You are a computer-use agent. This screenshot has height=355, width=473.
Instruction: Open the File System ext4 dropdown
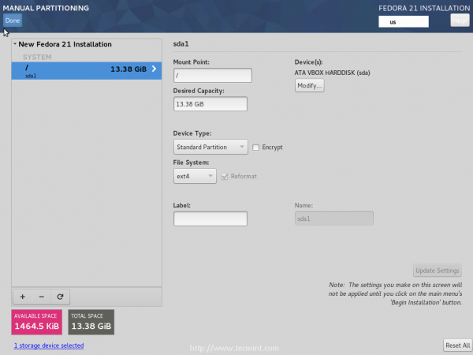(195, 176)
